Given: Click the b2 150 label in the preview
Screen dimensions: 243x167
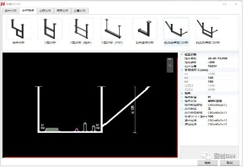Looking at the screenshot, I should coord(97,126).
